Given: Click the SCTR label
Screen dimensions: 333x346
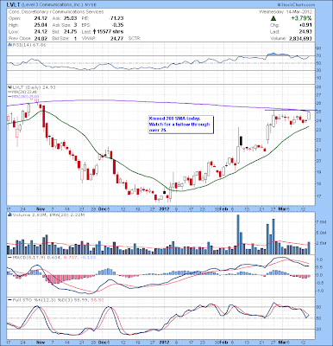Looking at the screenshot, I should click(x=134, y=38).
